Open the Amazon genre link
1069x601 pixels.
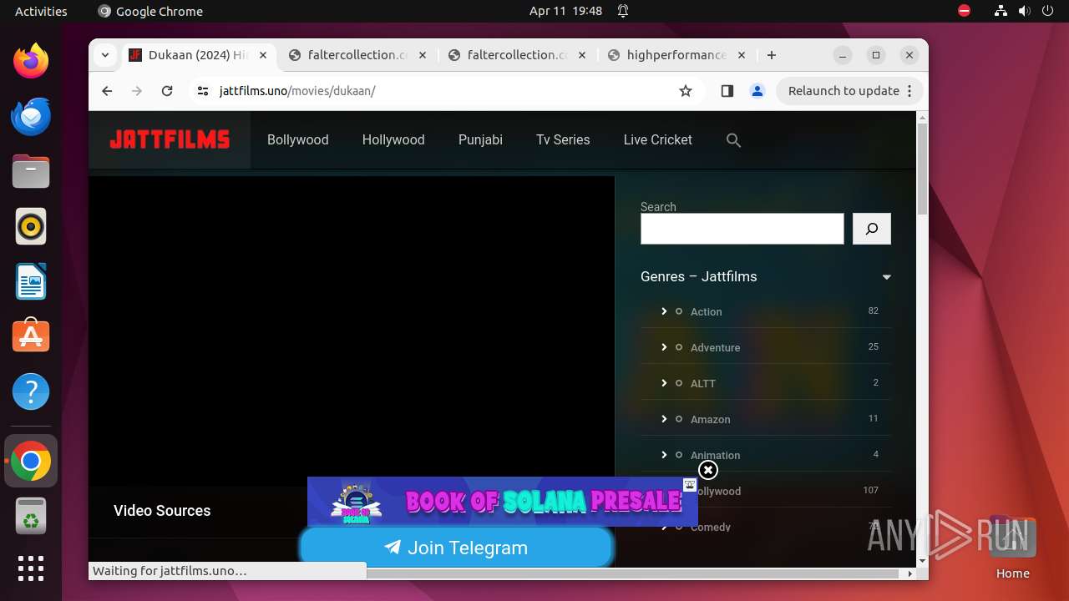pos(710,420)
